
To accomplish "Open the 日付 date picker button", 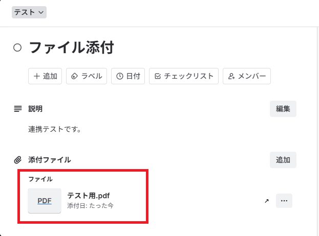I will 129,76.
